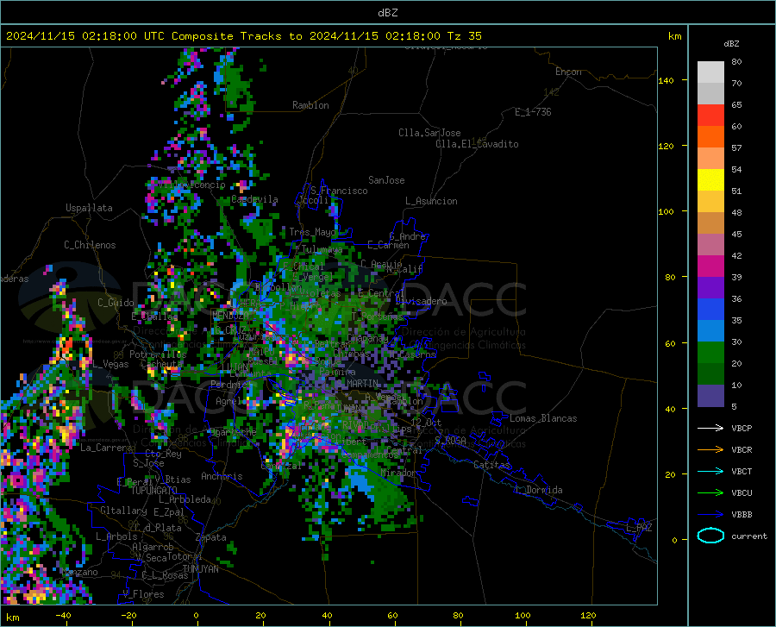Click the 'Zapata' map label

(x=211, y=537)
